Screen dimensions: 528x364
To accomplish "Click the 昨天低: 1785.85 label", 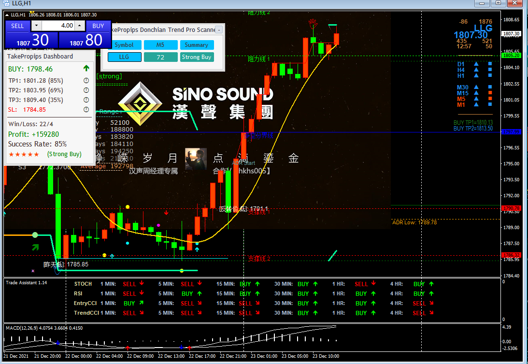I will click(x=66, y=264).
